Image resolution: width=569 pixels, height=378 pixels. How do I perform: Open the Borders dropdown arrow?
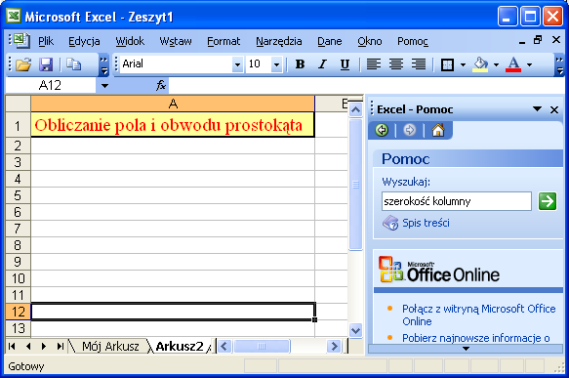(463, 65)
